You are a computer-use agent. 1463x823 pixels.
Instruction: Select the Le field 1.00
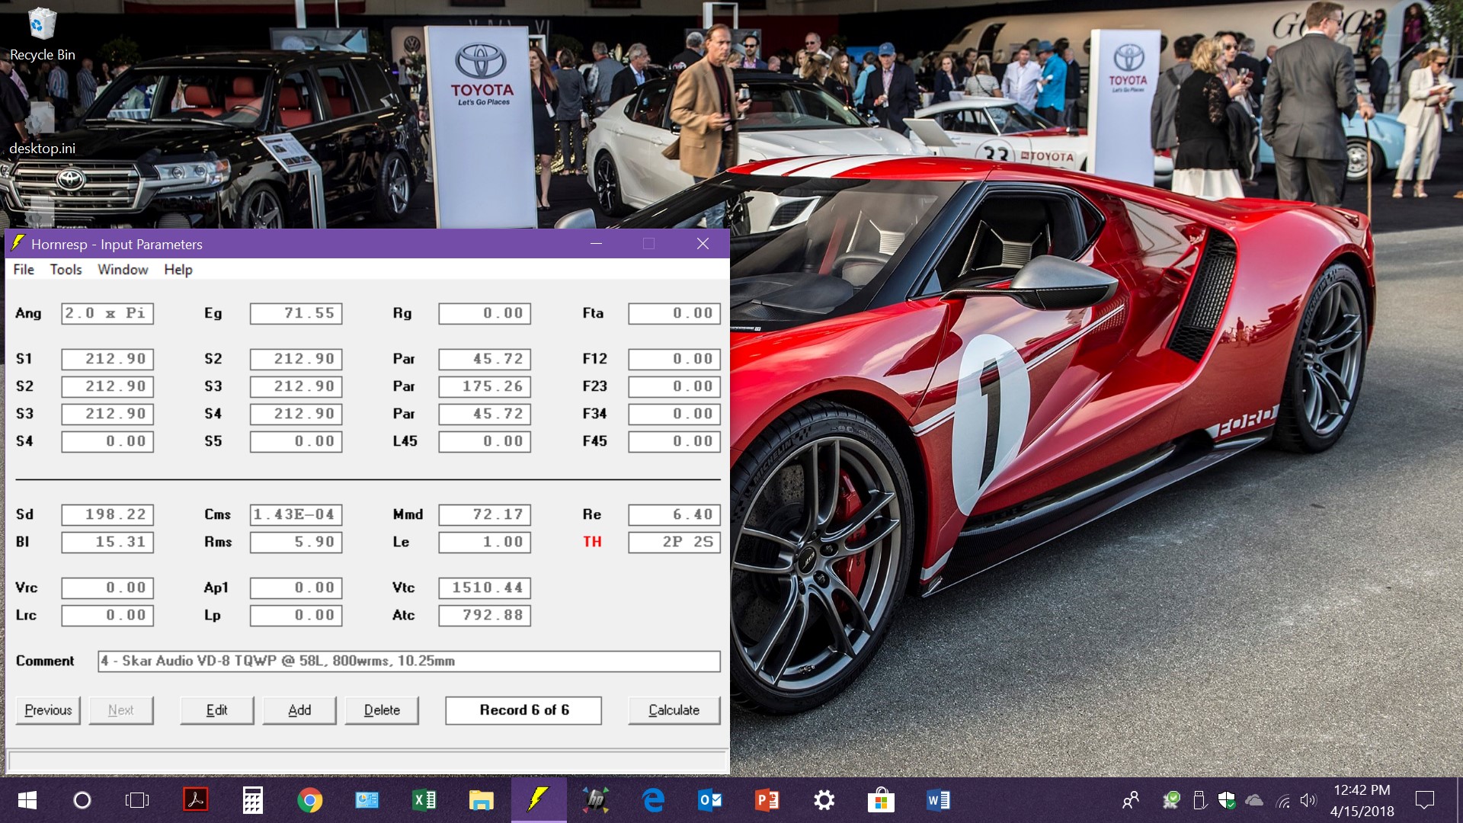(485, 542)
